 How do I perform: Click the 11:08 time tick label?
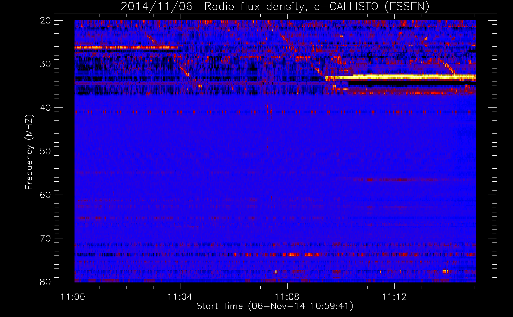pyautogui.click(x=287, y=297)
